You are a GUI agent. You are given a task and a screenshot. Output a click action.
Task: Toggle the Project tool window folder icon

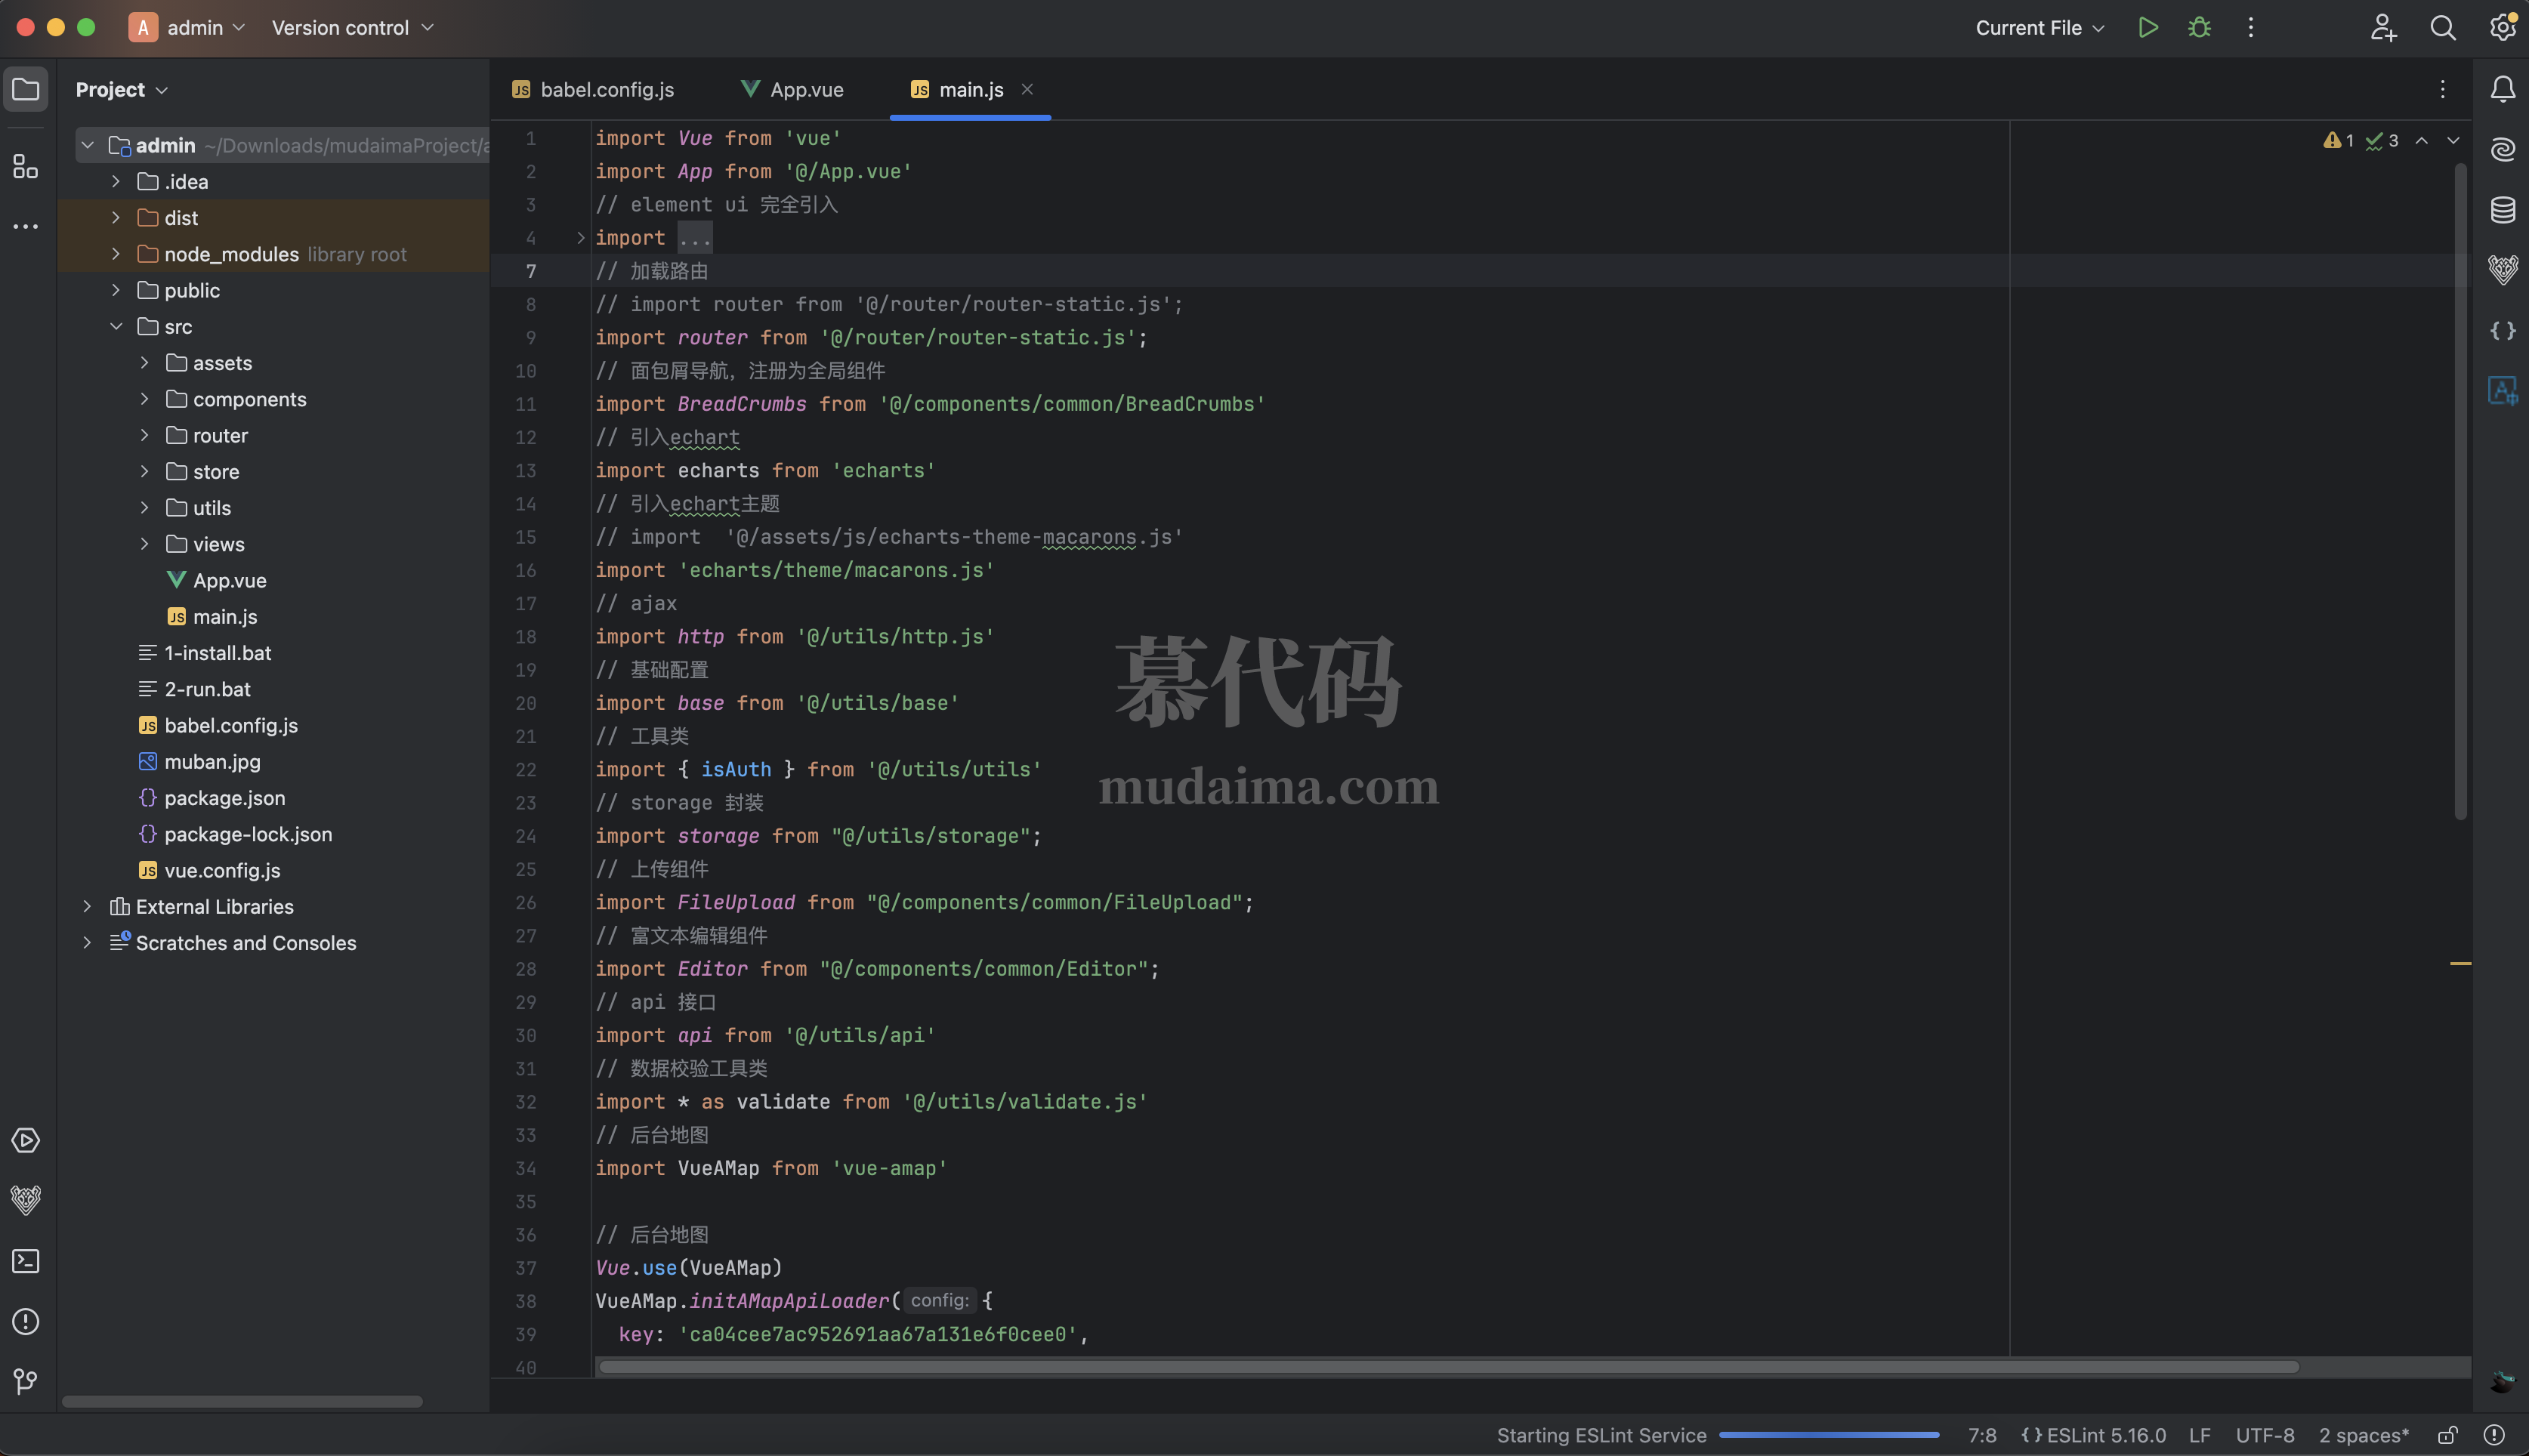[x=26, y=90]
